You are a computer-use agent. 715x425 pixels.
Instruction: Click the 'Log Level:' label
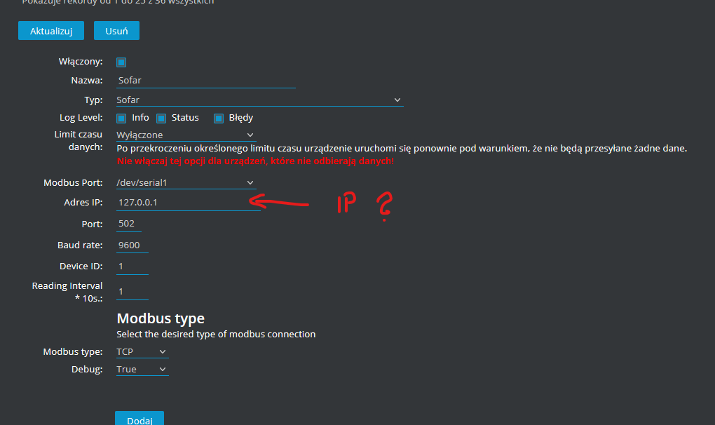81,118
